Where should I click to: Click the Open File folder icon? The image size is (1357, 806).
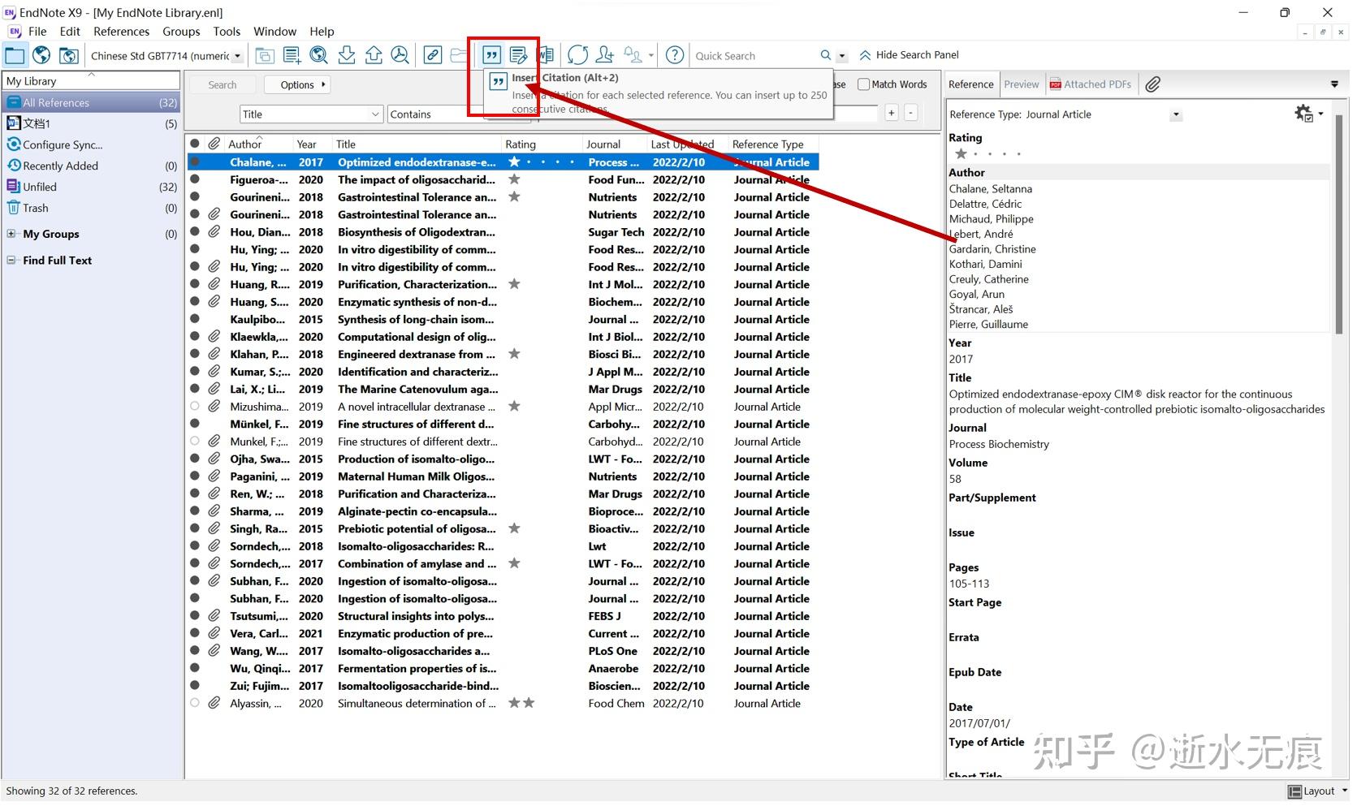(459, 55)
